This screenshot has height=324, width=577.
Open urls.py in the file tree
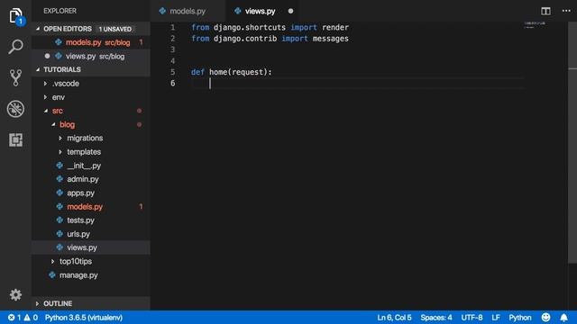click(78, 234)
